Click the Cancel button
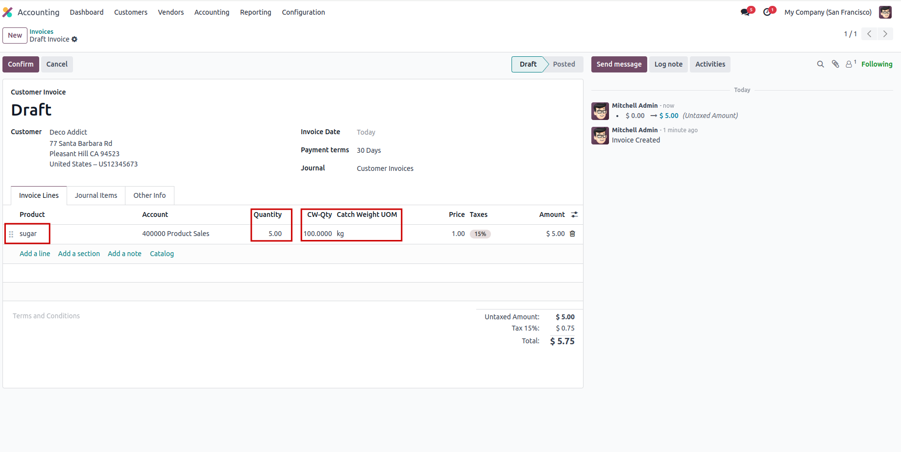This screenshot has width=901, height=452. [x=57, y=64]
